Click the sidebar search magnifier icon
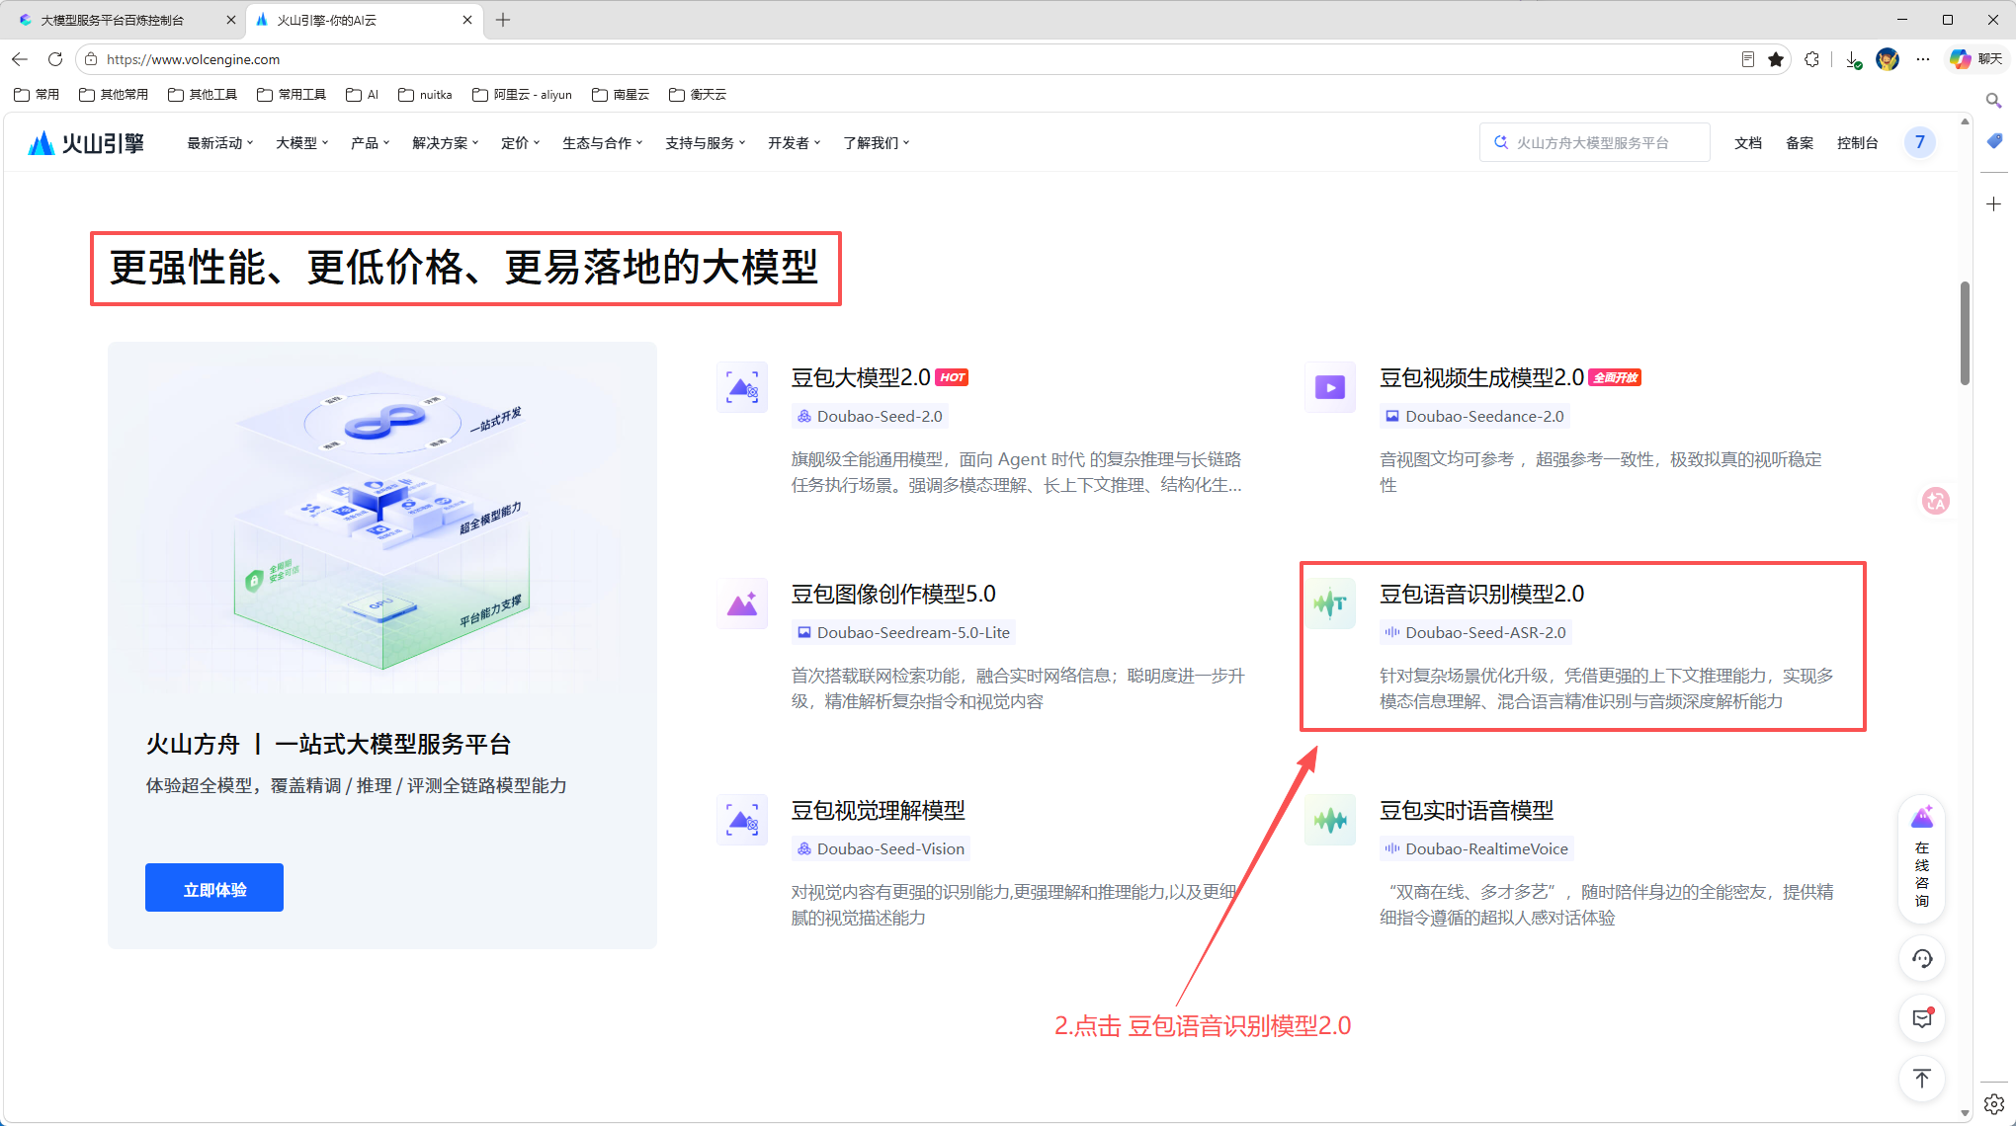Image resolution: width=2016 pixels, height=1126 pixels. point(1994,101)
